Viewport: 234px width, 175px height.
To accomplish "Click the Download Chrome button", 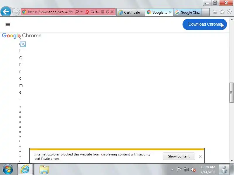I will point(204,24).
